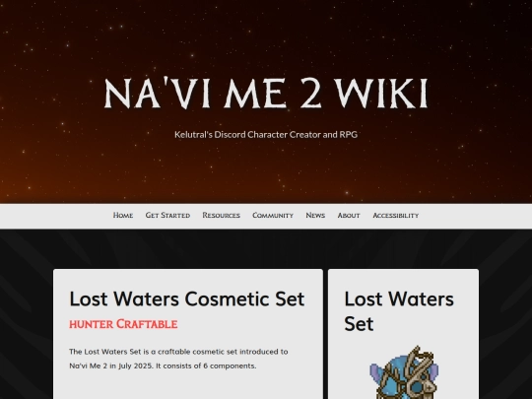532x399 pixels.
Task: Click the Lost Waters Set sidebar heading
Action: tap(399, 311)
